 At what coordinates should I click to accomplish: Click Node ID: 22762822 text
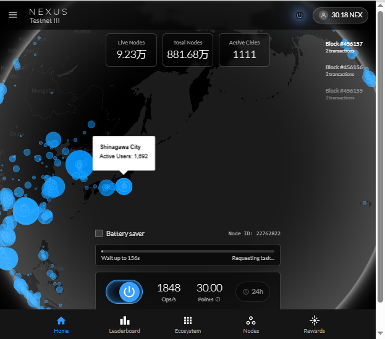pos(254,233)
